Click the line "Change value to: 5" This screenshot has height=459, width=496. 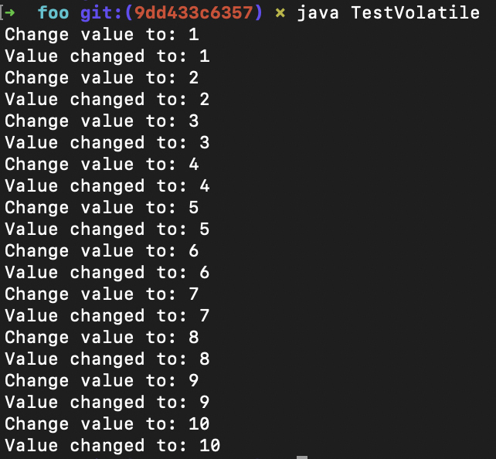point(101,208)
